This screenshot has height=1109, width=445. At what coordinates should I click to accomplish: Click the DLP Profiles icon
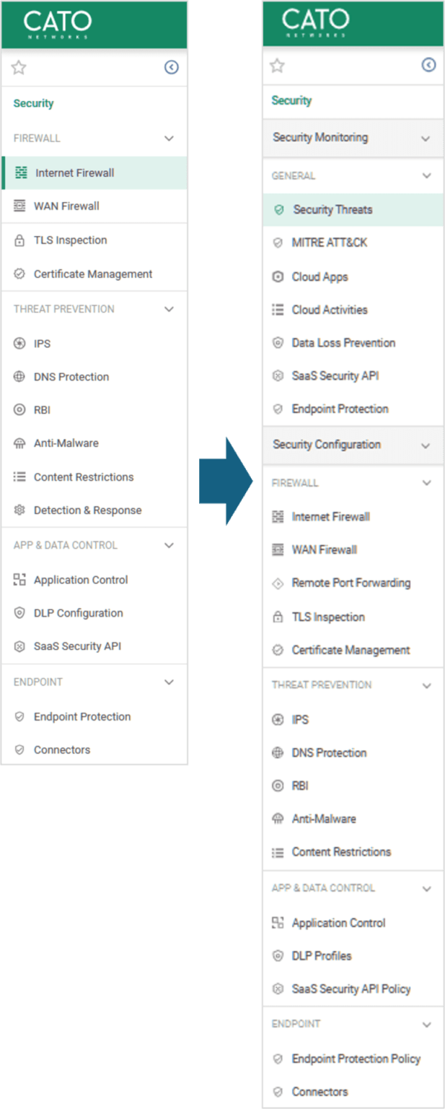click(x=278, y=956)
